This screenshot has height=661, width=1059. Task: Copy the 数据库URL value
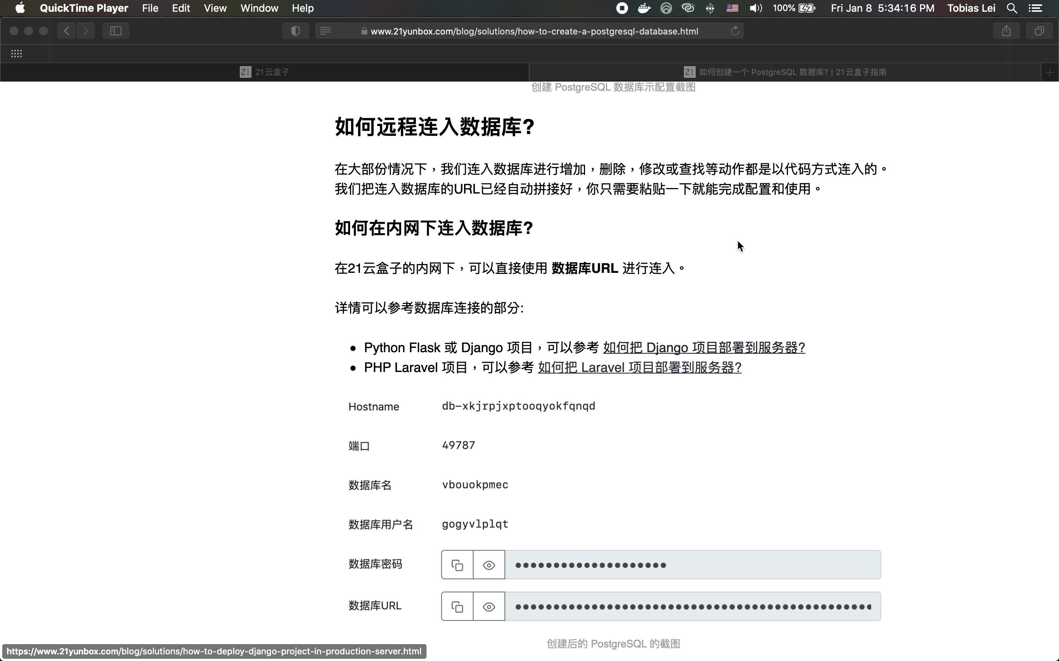[457, 606]
